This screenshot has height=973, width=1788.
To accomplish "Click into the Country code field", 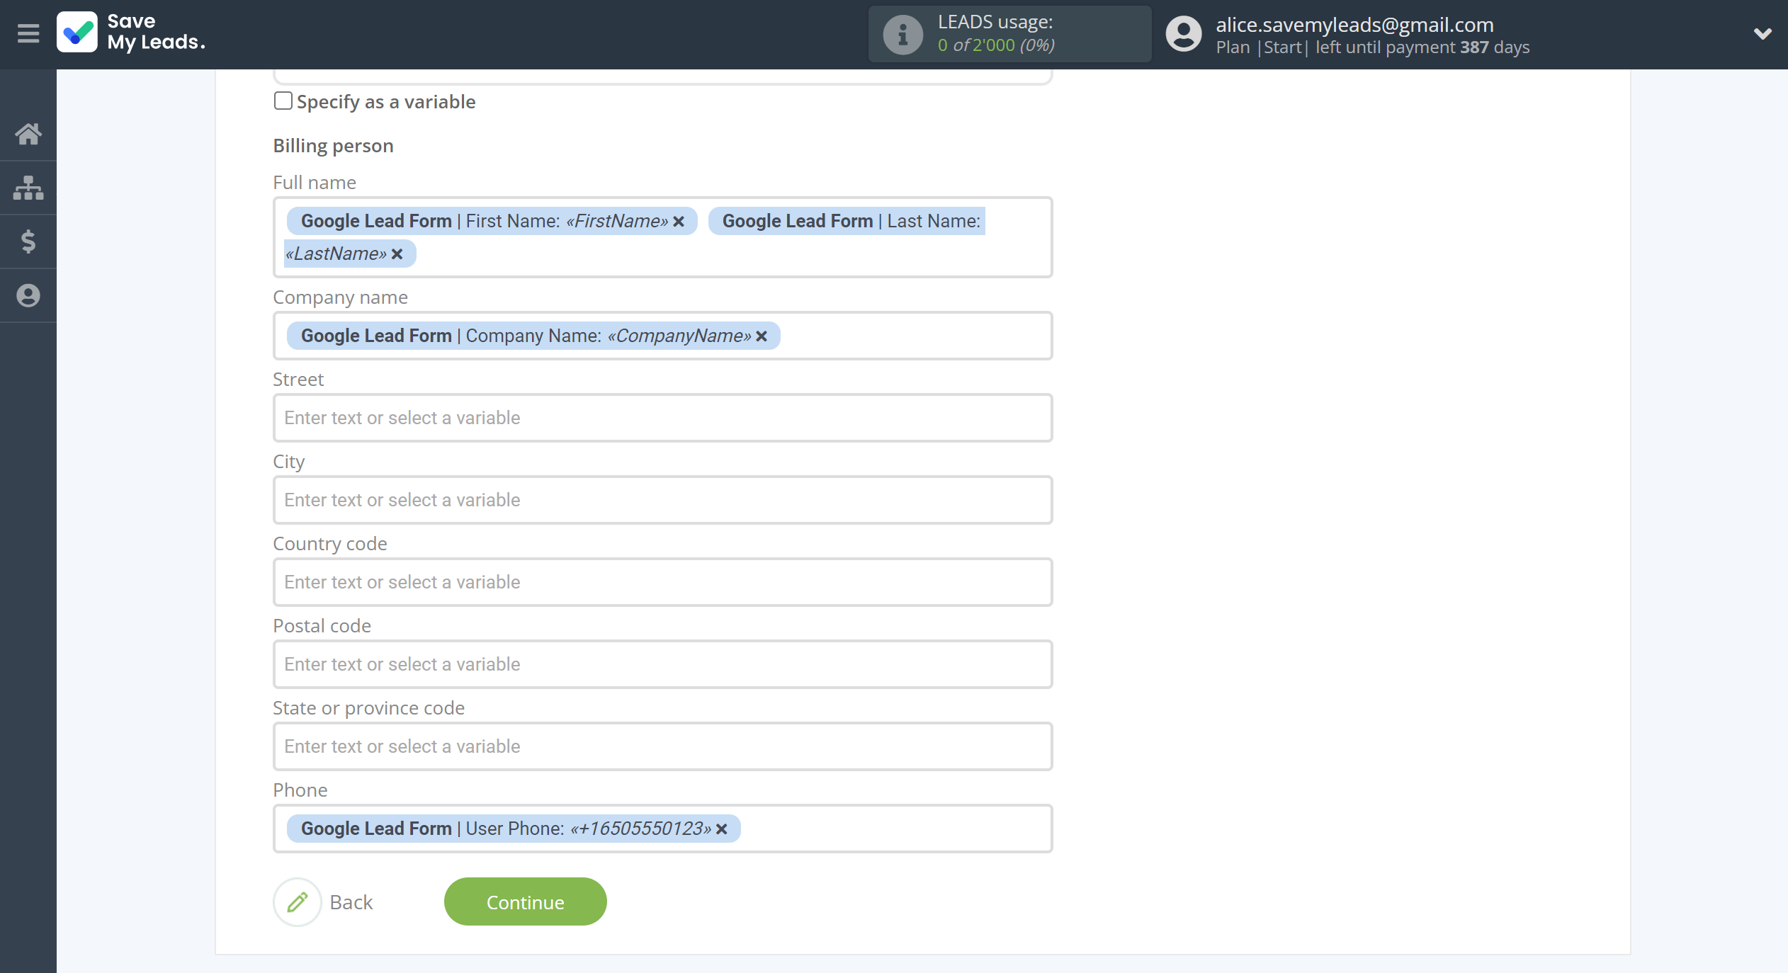I will click(662, 582).
